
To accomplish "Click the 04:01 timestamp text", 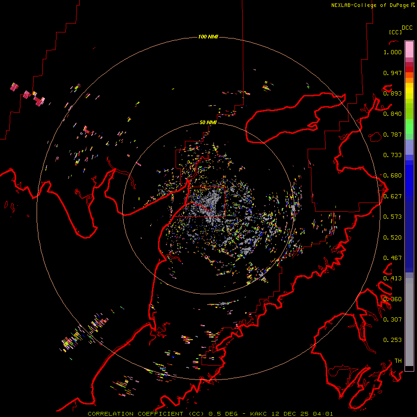I will coord(323,414).
